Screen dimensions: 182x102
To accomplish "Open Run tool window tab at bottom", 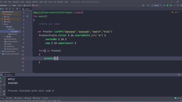I will (x=2, y=98).
